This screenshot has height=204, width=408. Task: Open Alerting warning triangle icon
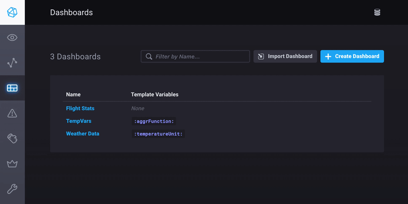coord(12,113)
